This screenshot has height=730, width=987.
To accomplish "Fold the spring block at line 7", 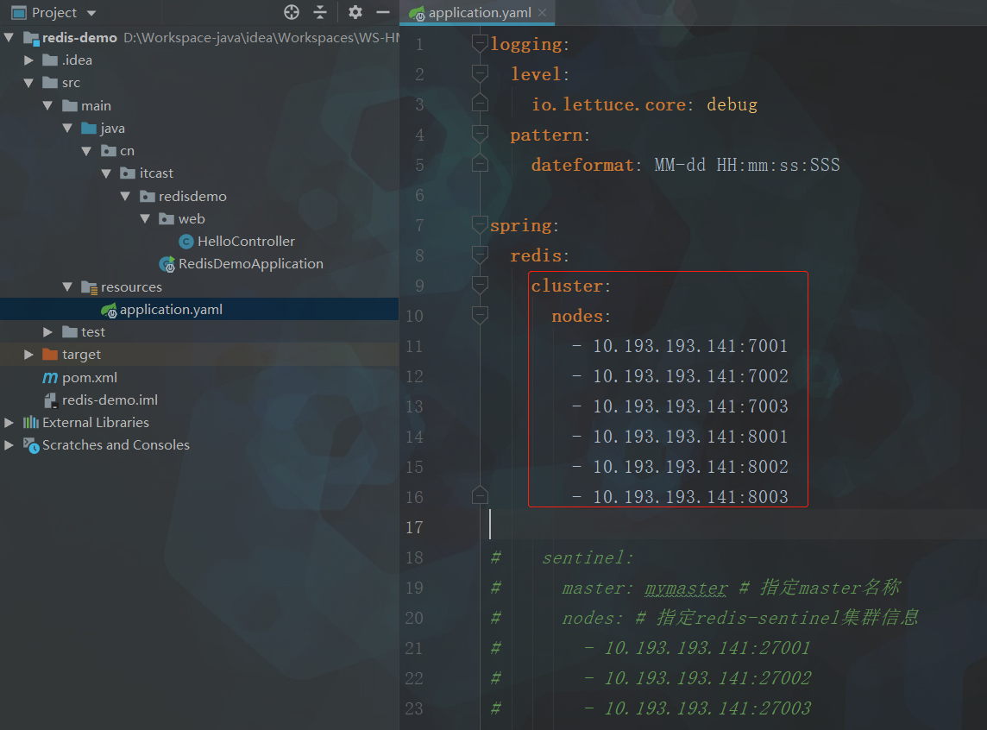I will (480, 224).
